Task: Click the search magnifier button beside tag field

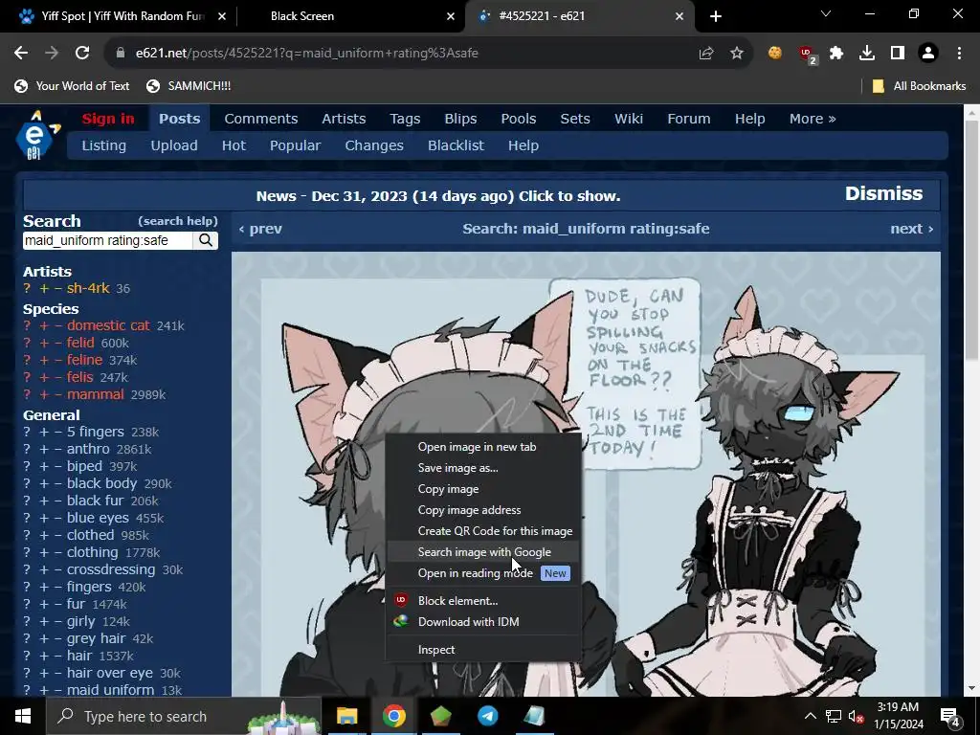Action: 206,240
